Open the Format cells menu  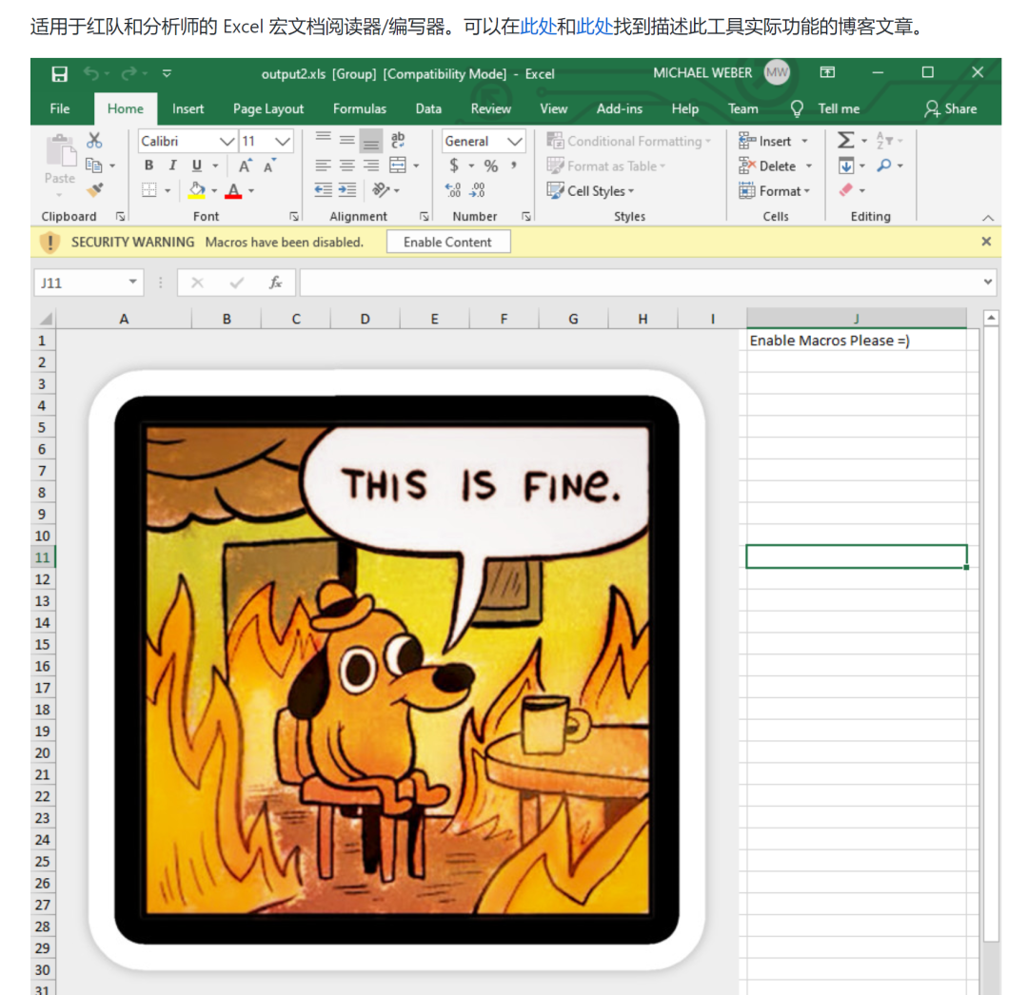(774, 190)
